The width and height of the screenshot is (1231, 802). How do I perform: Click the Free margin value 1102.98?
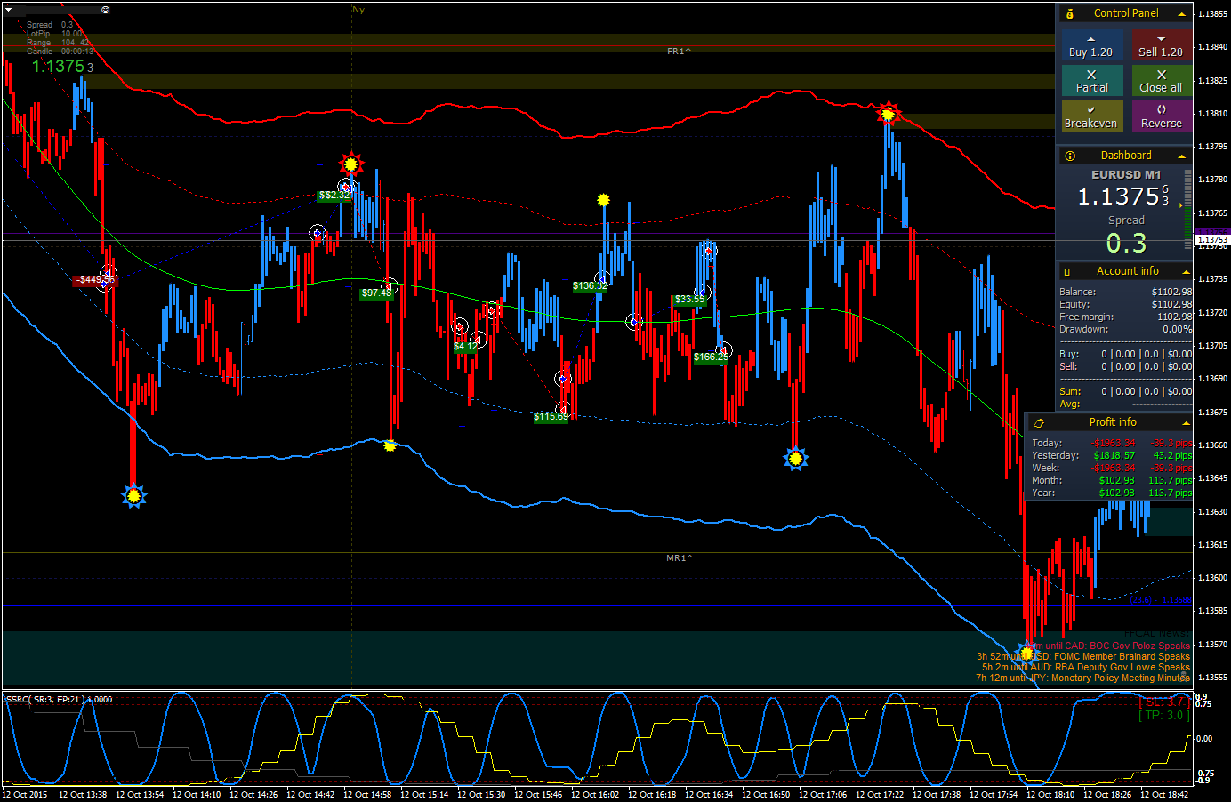click(1175, 317)
